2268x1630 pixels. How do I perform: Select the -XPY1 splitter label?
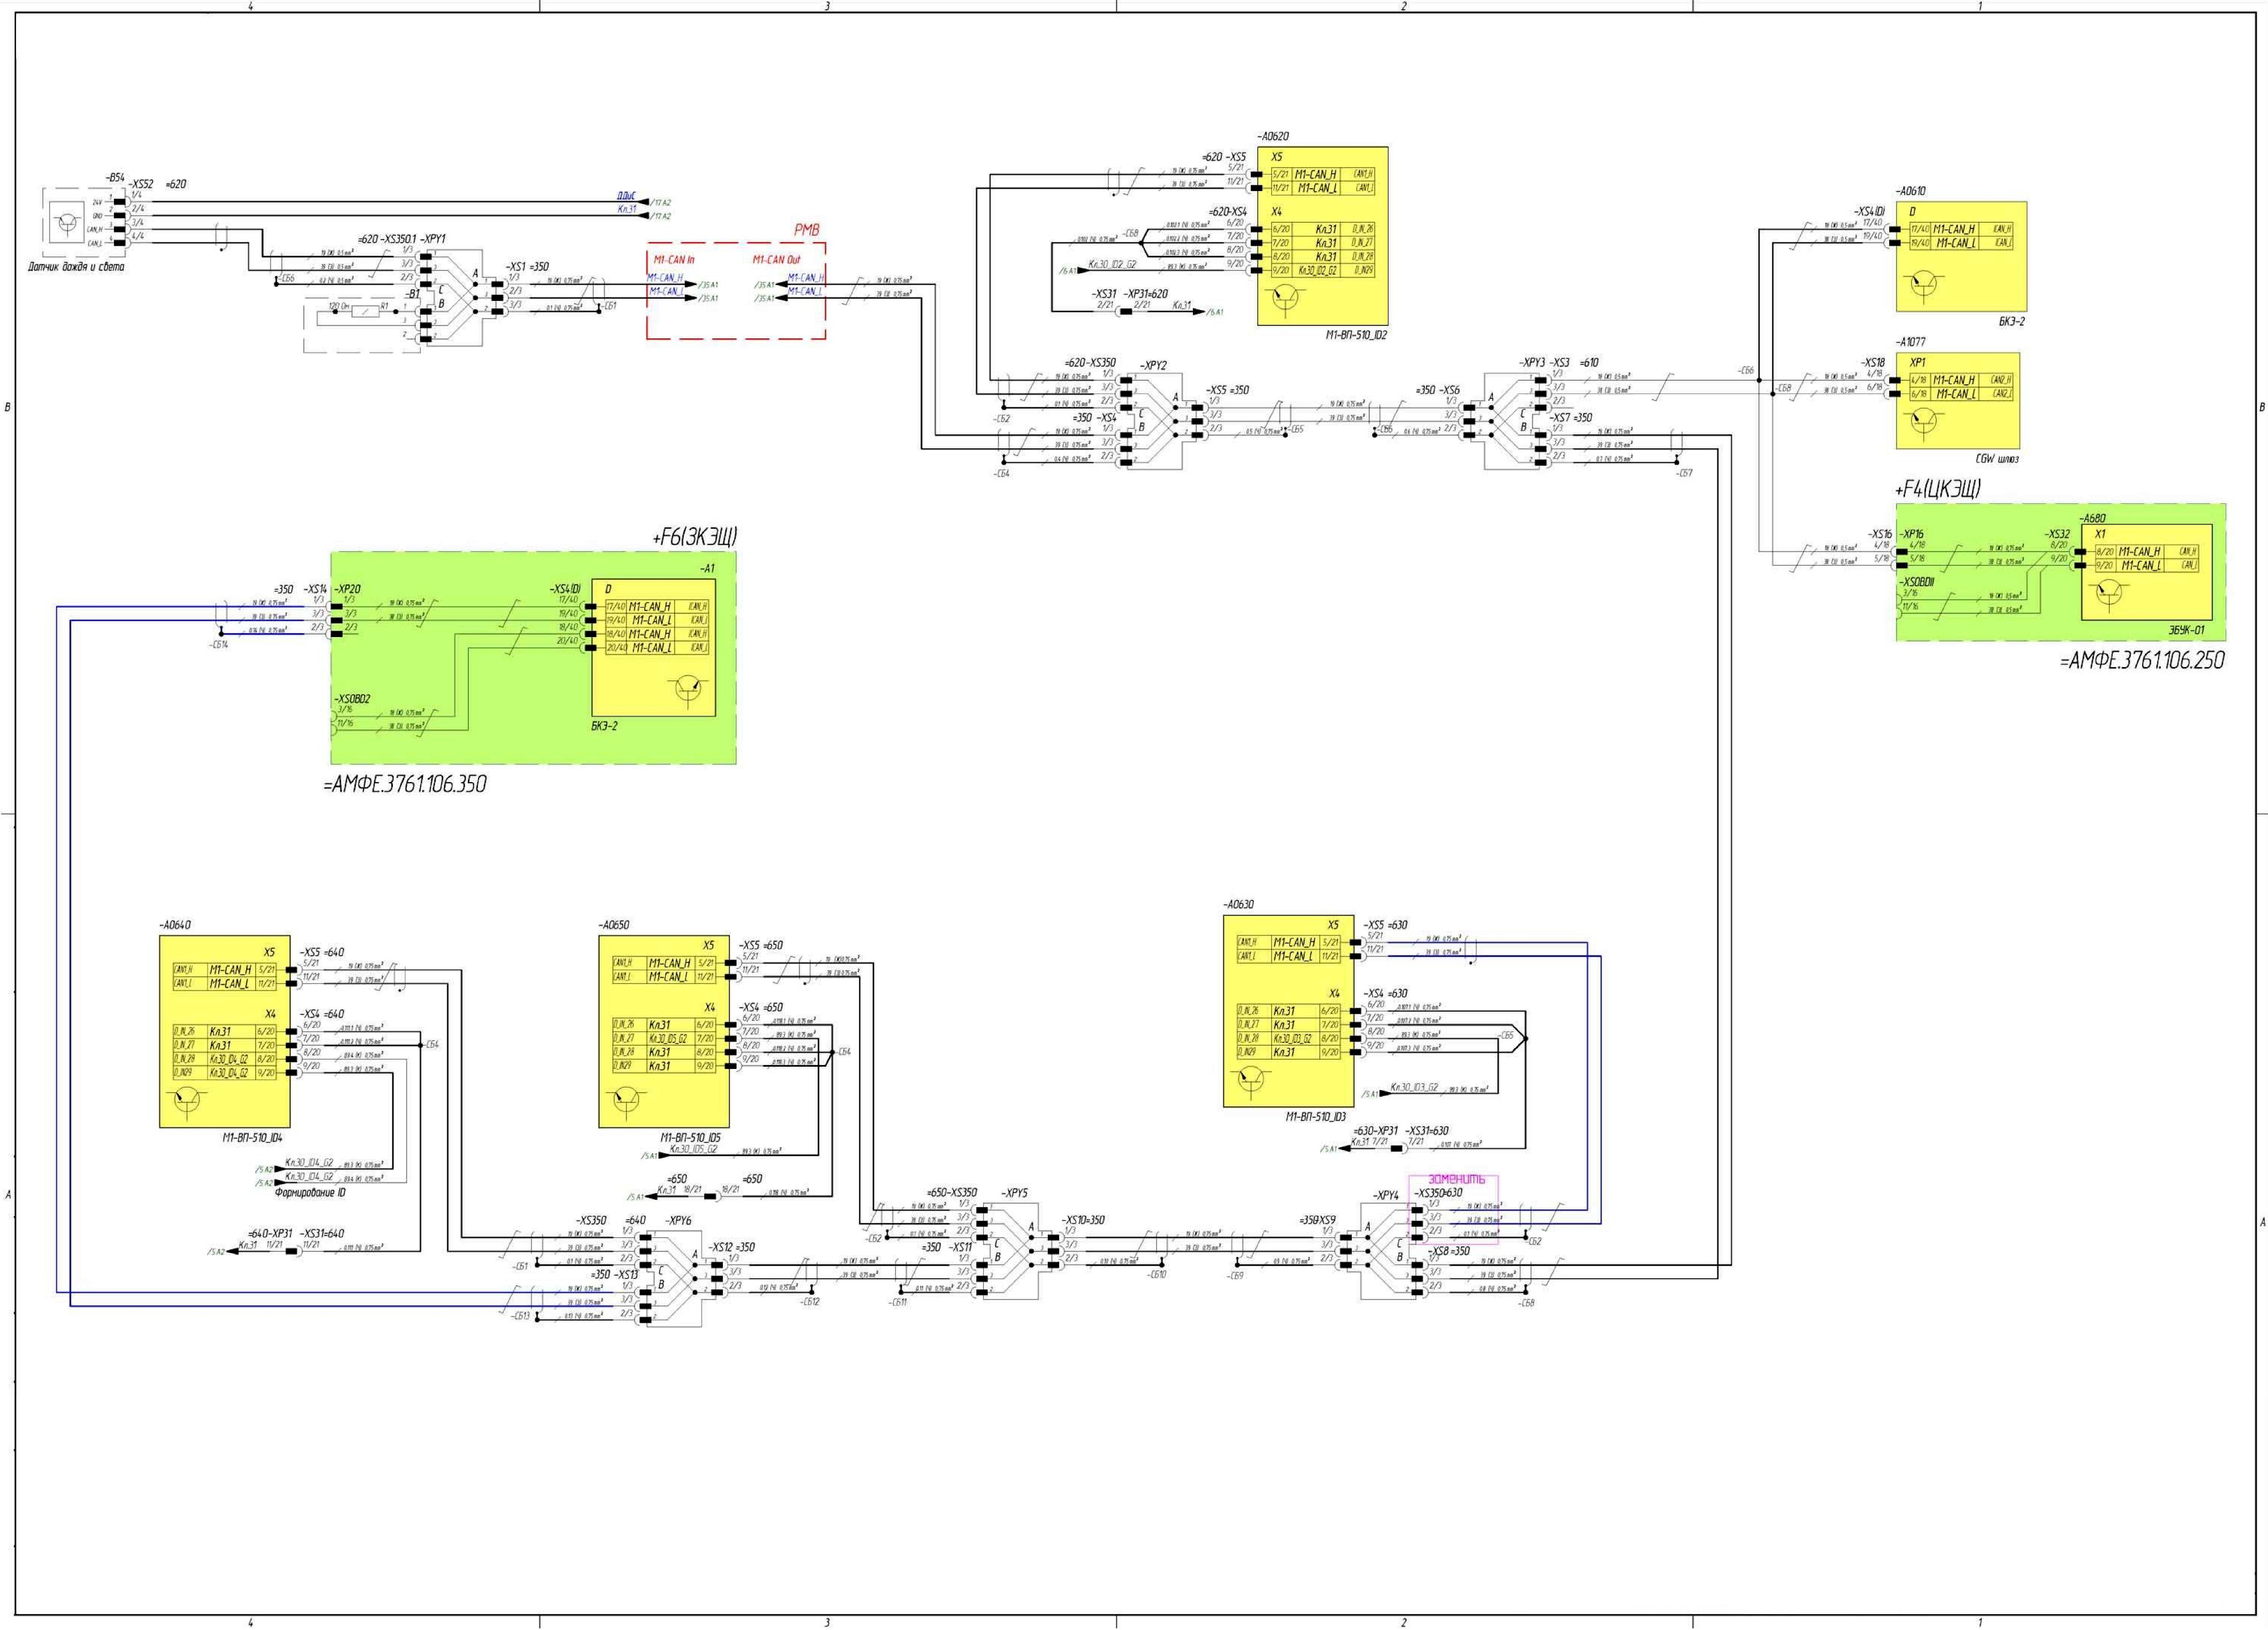(x=433, y=240)
